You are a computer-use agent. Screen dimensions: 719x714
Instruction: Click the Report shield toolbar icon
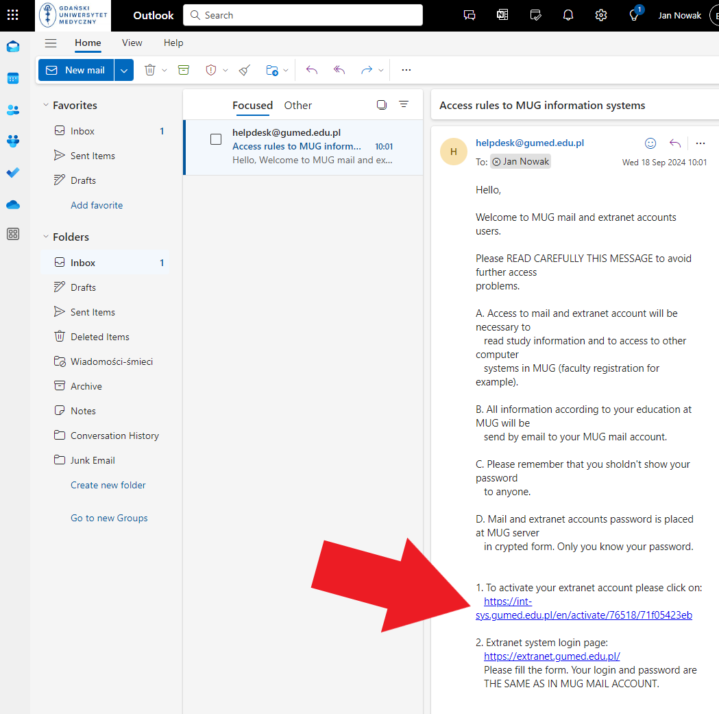(x=211, y=70)
